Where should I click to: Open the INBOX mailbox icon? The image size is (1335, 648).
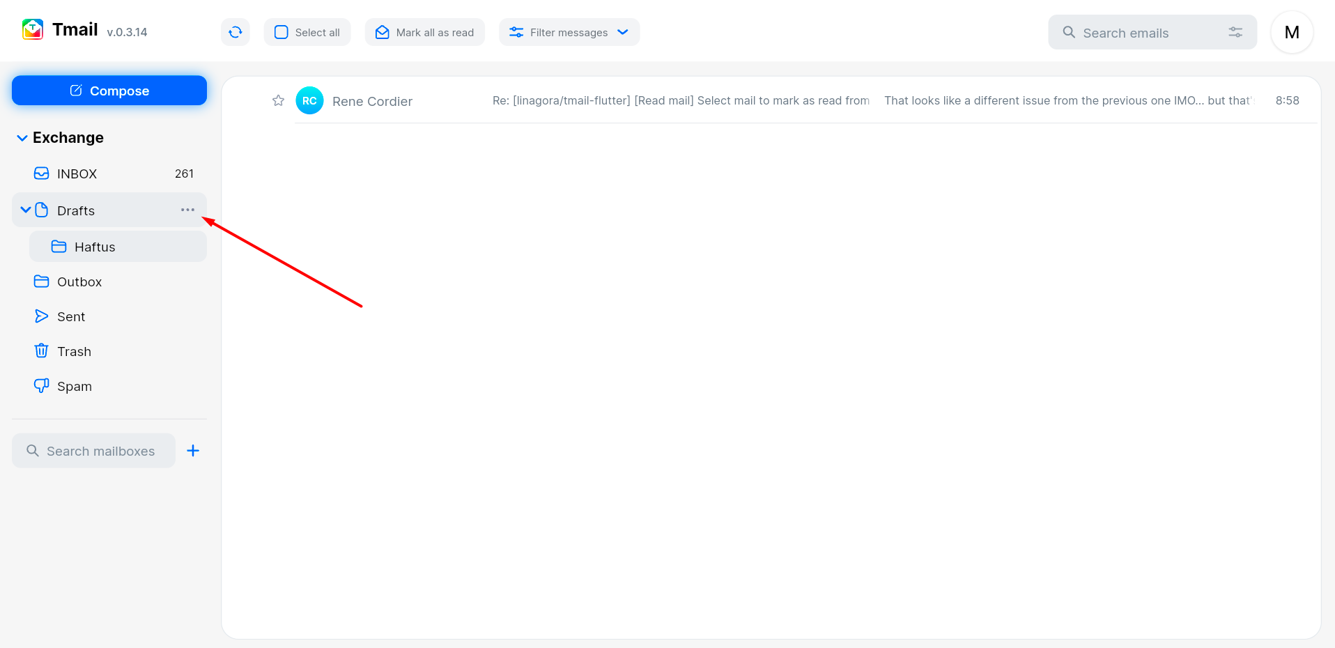tap(41, 173)
